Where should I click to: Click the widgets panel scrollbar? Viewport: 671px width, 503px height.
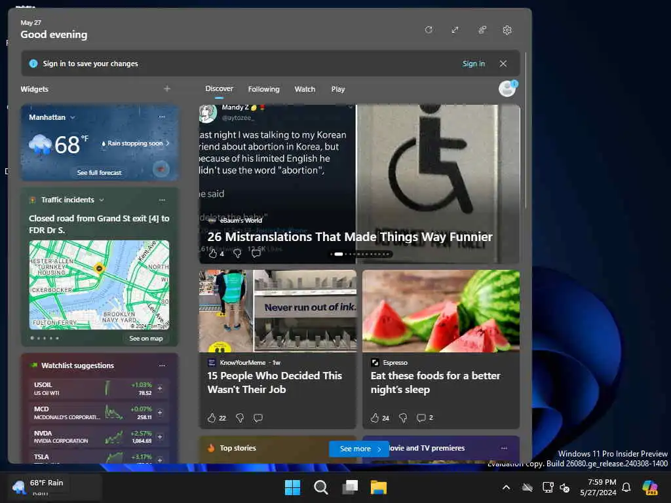coord(526,130)
